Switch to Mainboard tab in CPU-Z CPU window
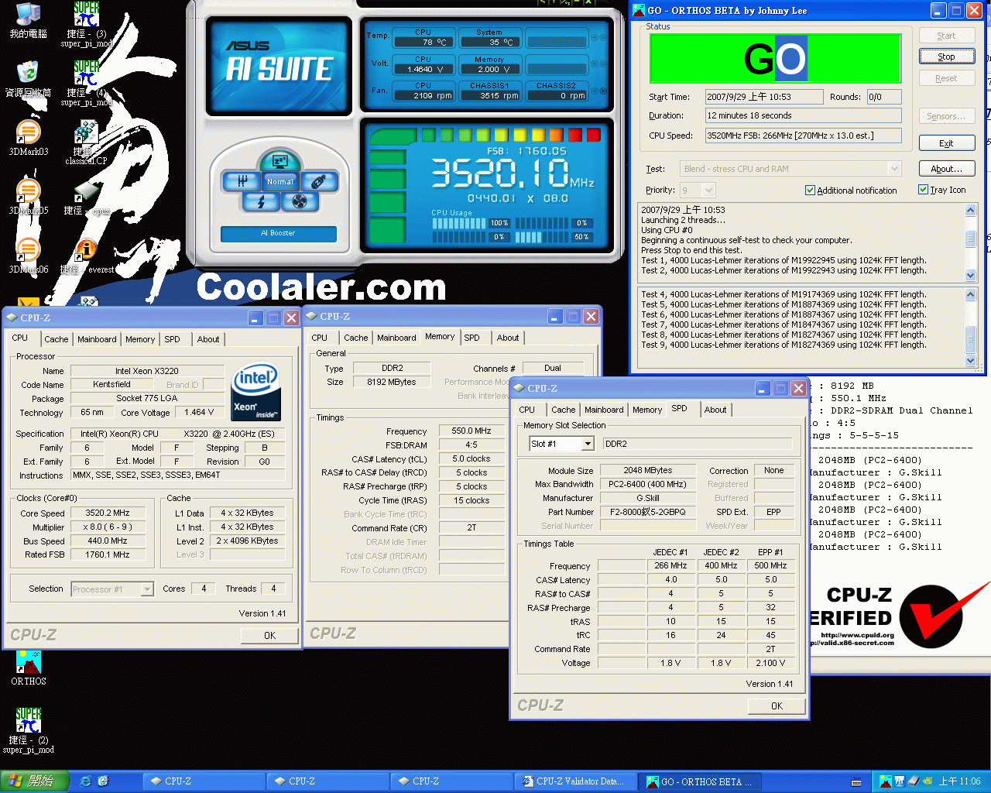991x793 pixels. [x=97, y=339]
